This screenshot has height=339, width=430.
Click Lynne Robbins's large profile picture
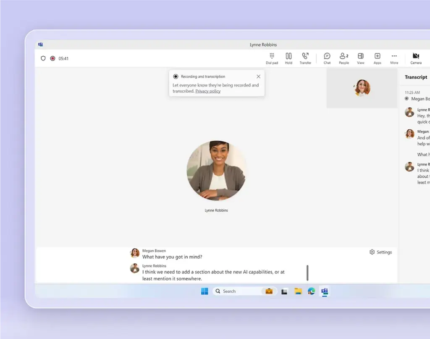(216, 171)
